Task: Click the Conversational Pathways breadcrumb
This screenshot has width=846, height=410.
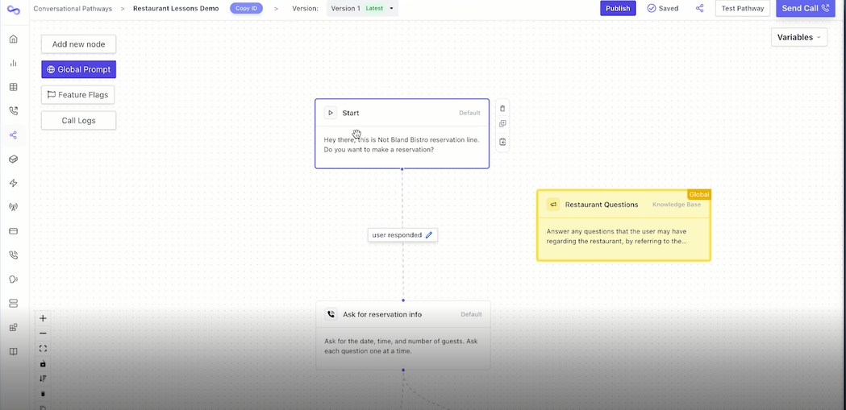Action: click(x=73, y=9)
